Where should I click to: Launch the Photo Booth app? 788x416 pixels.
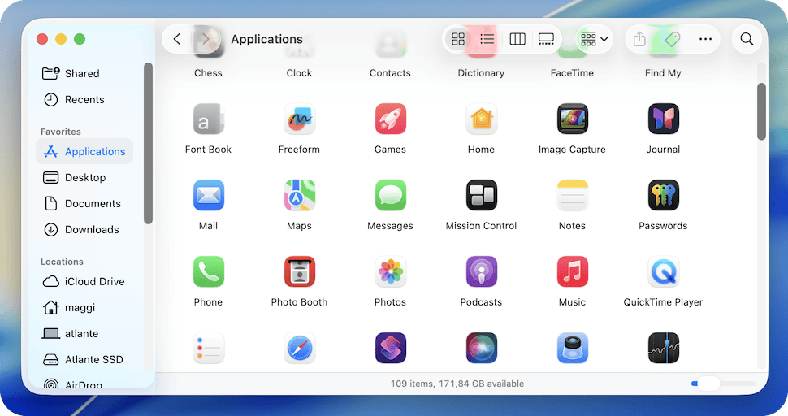tap(299, 272)
